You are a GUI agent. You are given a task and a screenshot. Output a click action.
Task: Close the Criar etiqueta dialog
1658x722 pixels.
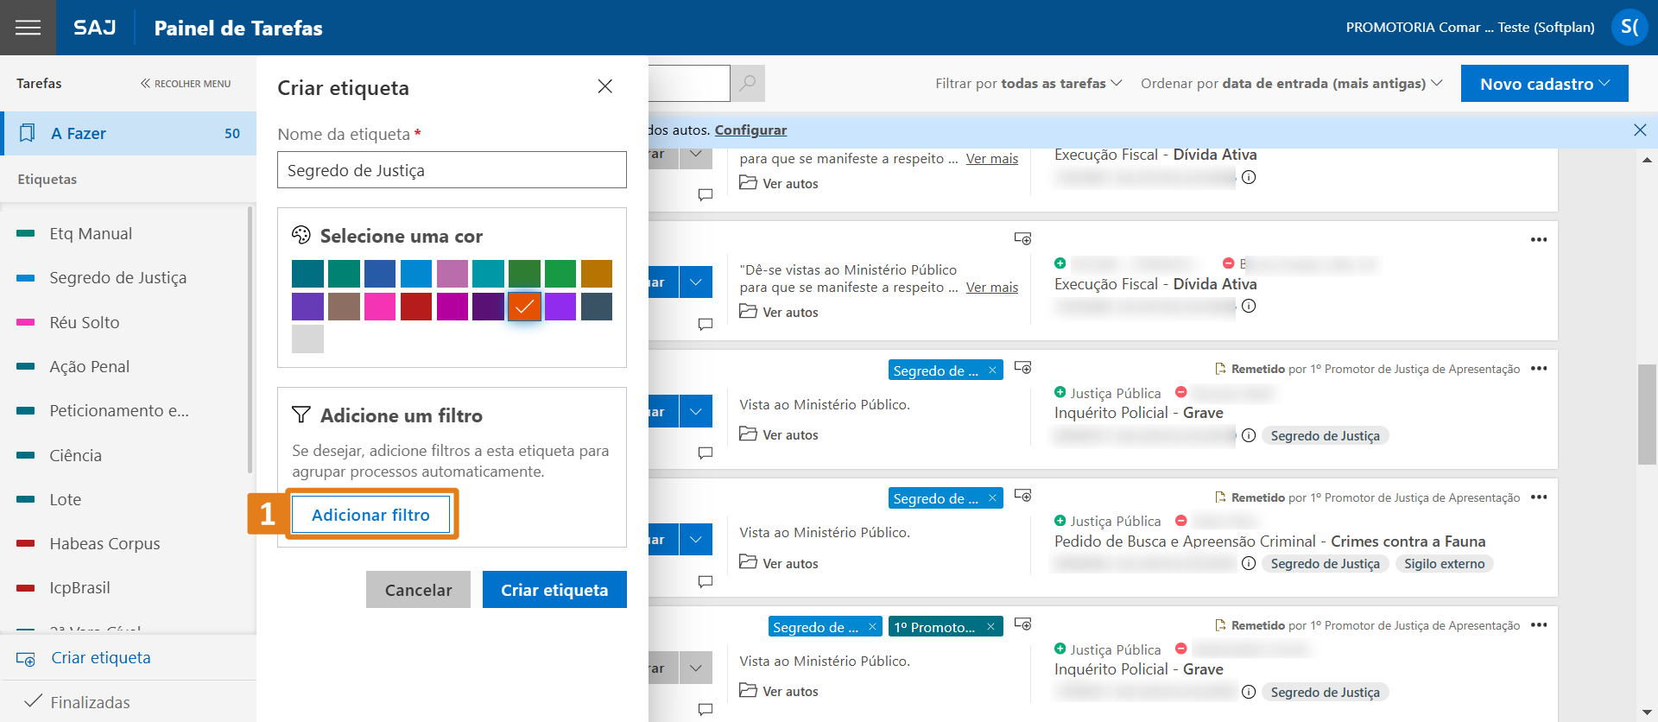click(604, 86)
